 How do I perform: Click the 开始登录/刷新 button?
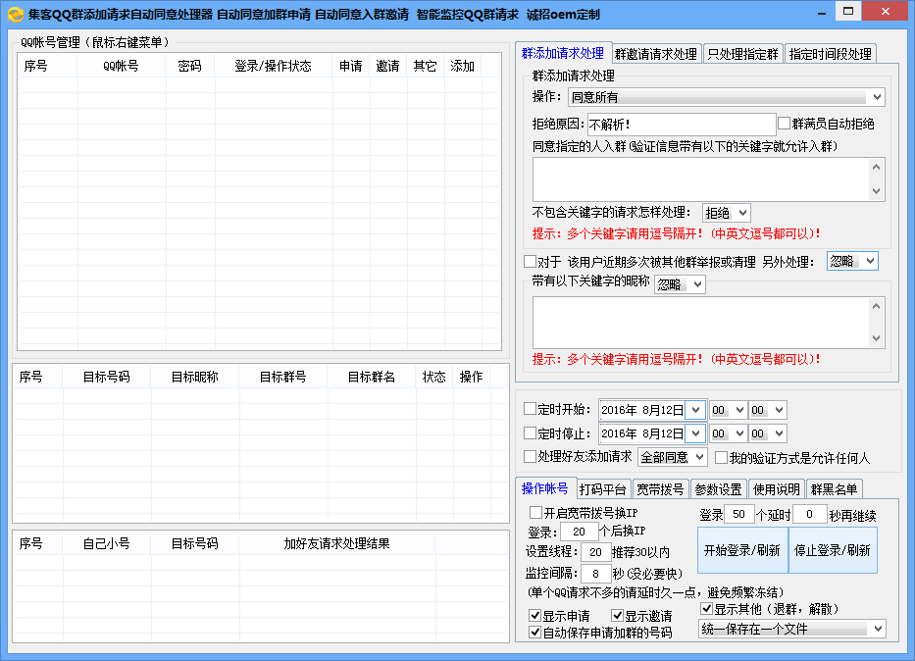[x=742, y=550]
